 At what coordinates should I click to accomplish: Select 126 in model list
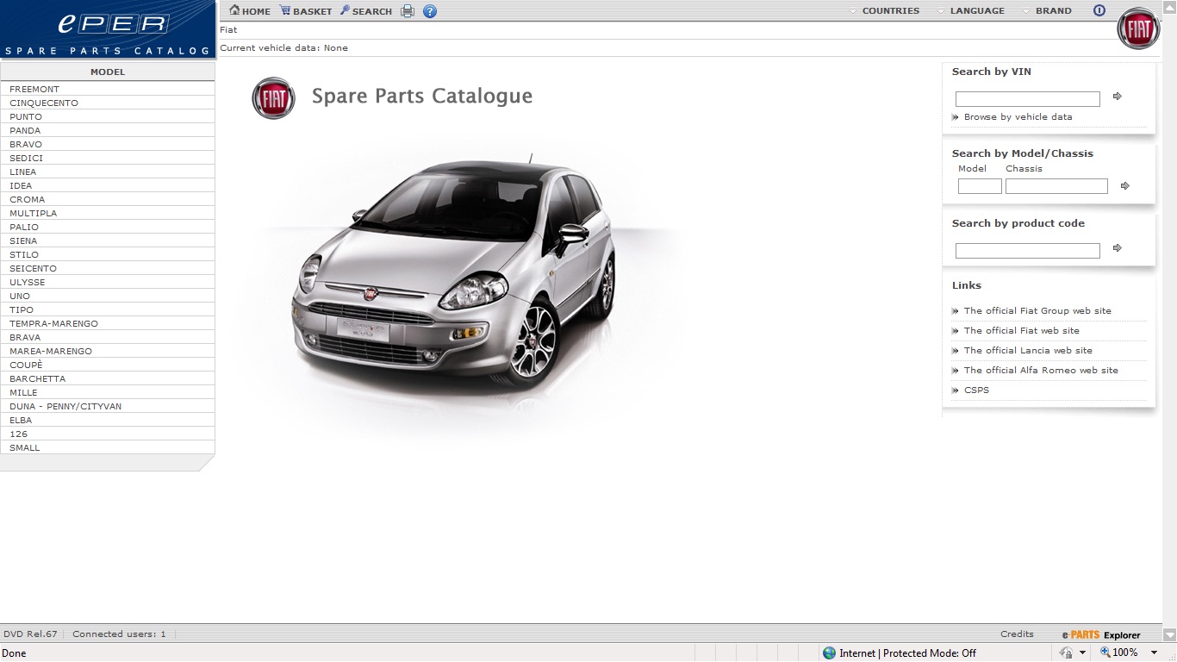pos(108,434)
